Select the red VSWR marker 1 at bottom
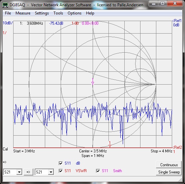 pos(110,145)
